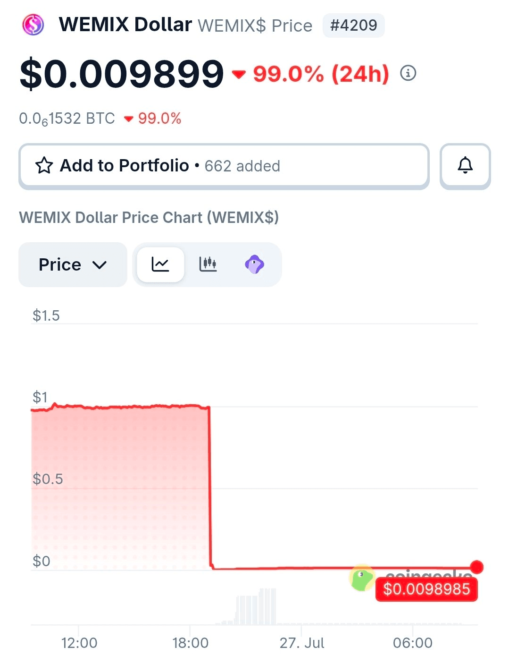Image resolution: width=509 pixels, height=664 pixels.
Task: Click the red 24h price-change arrow
Action: [x=239, y=74]
